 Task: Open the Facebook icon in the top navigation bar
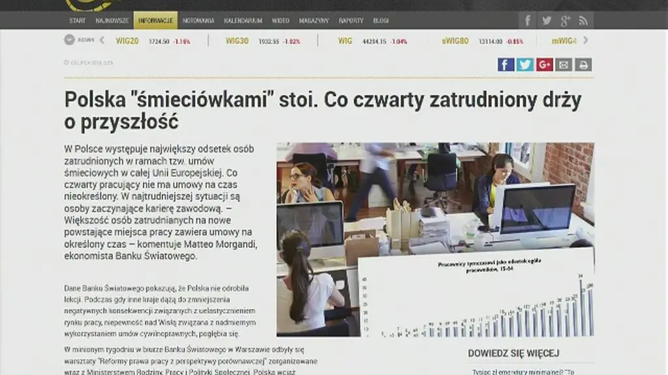coord(528,21)
